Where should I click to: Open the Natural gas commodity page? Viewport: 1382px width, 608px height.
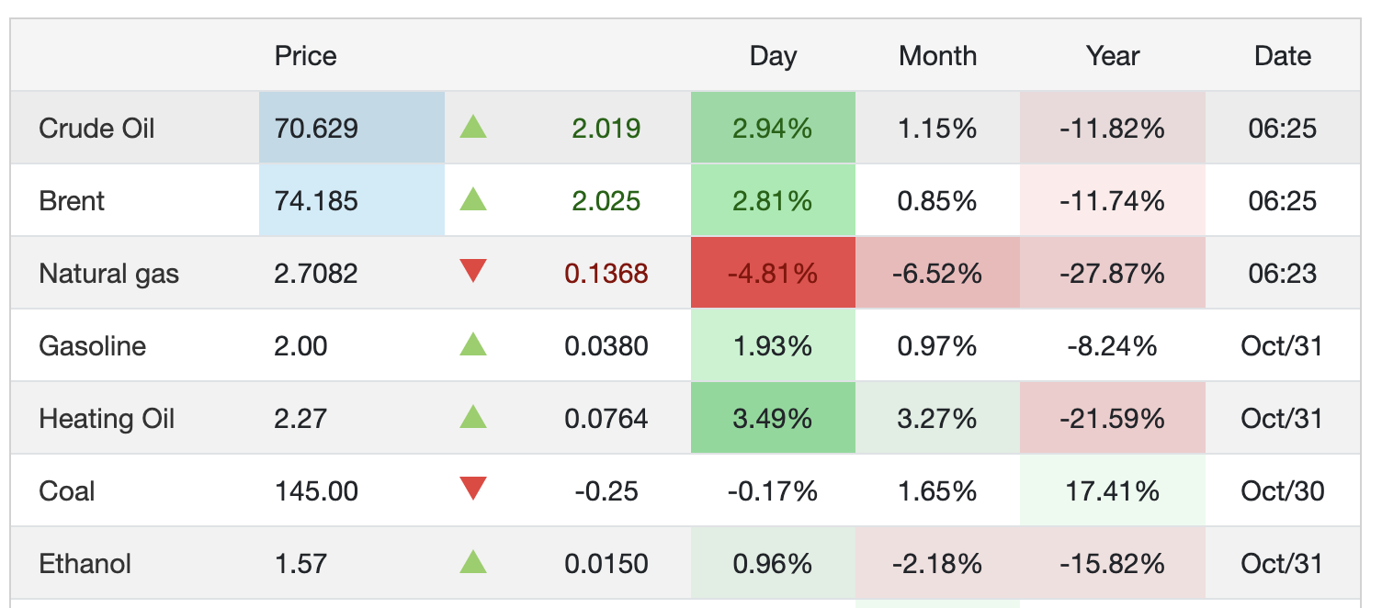pyautogui.click(x=108, y=274)
